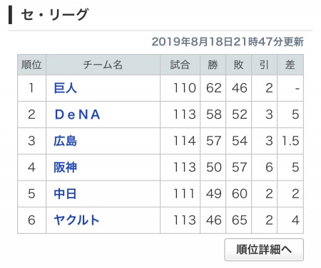This screenshot has height=268, width=321.
Task: Click the 2019年8月18日 update timestamp
Action: coord(228,42)
